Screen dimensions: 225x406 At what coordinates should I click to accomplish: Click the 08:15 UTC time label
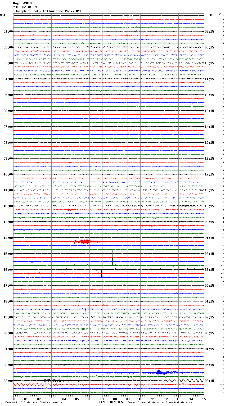[x=209, y=31]
